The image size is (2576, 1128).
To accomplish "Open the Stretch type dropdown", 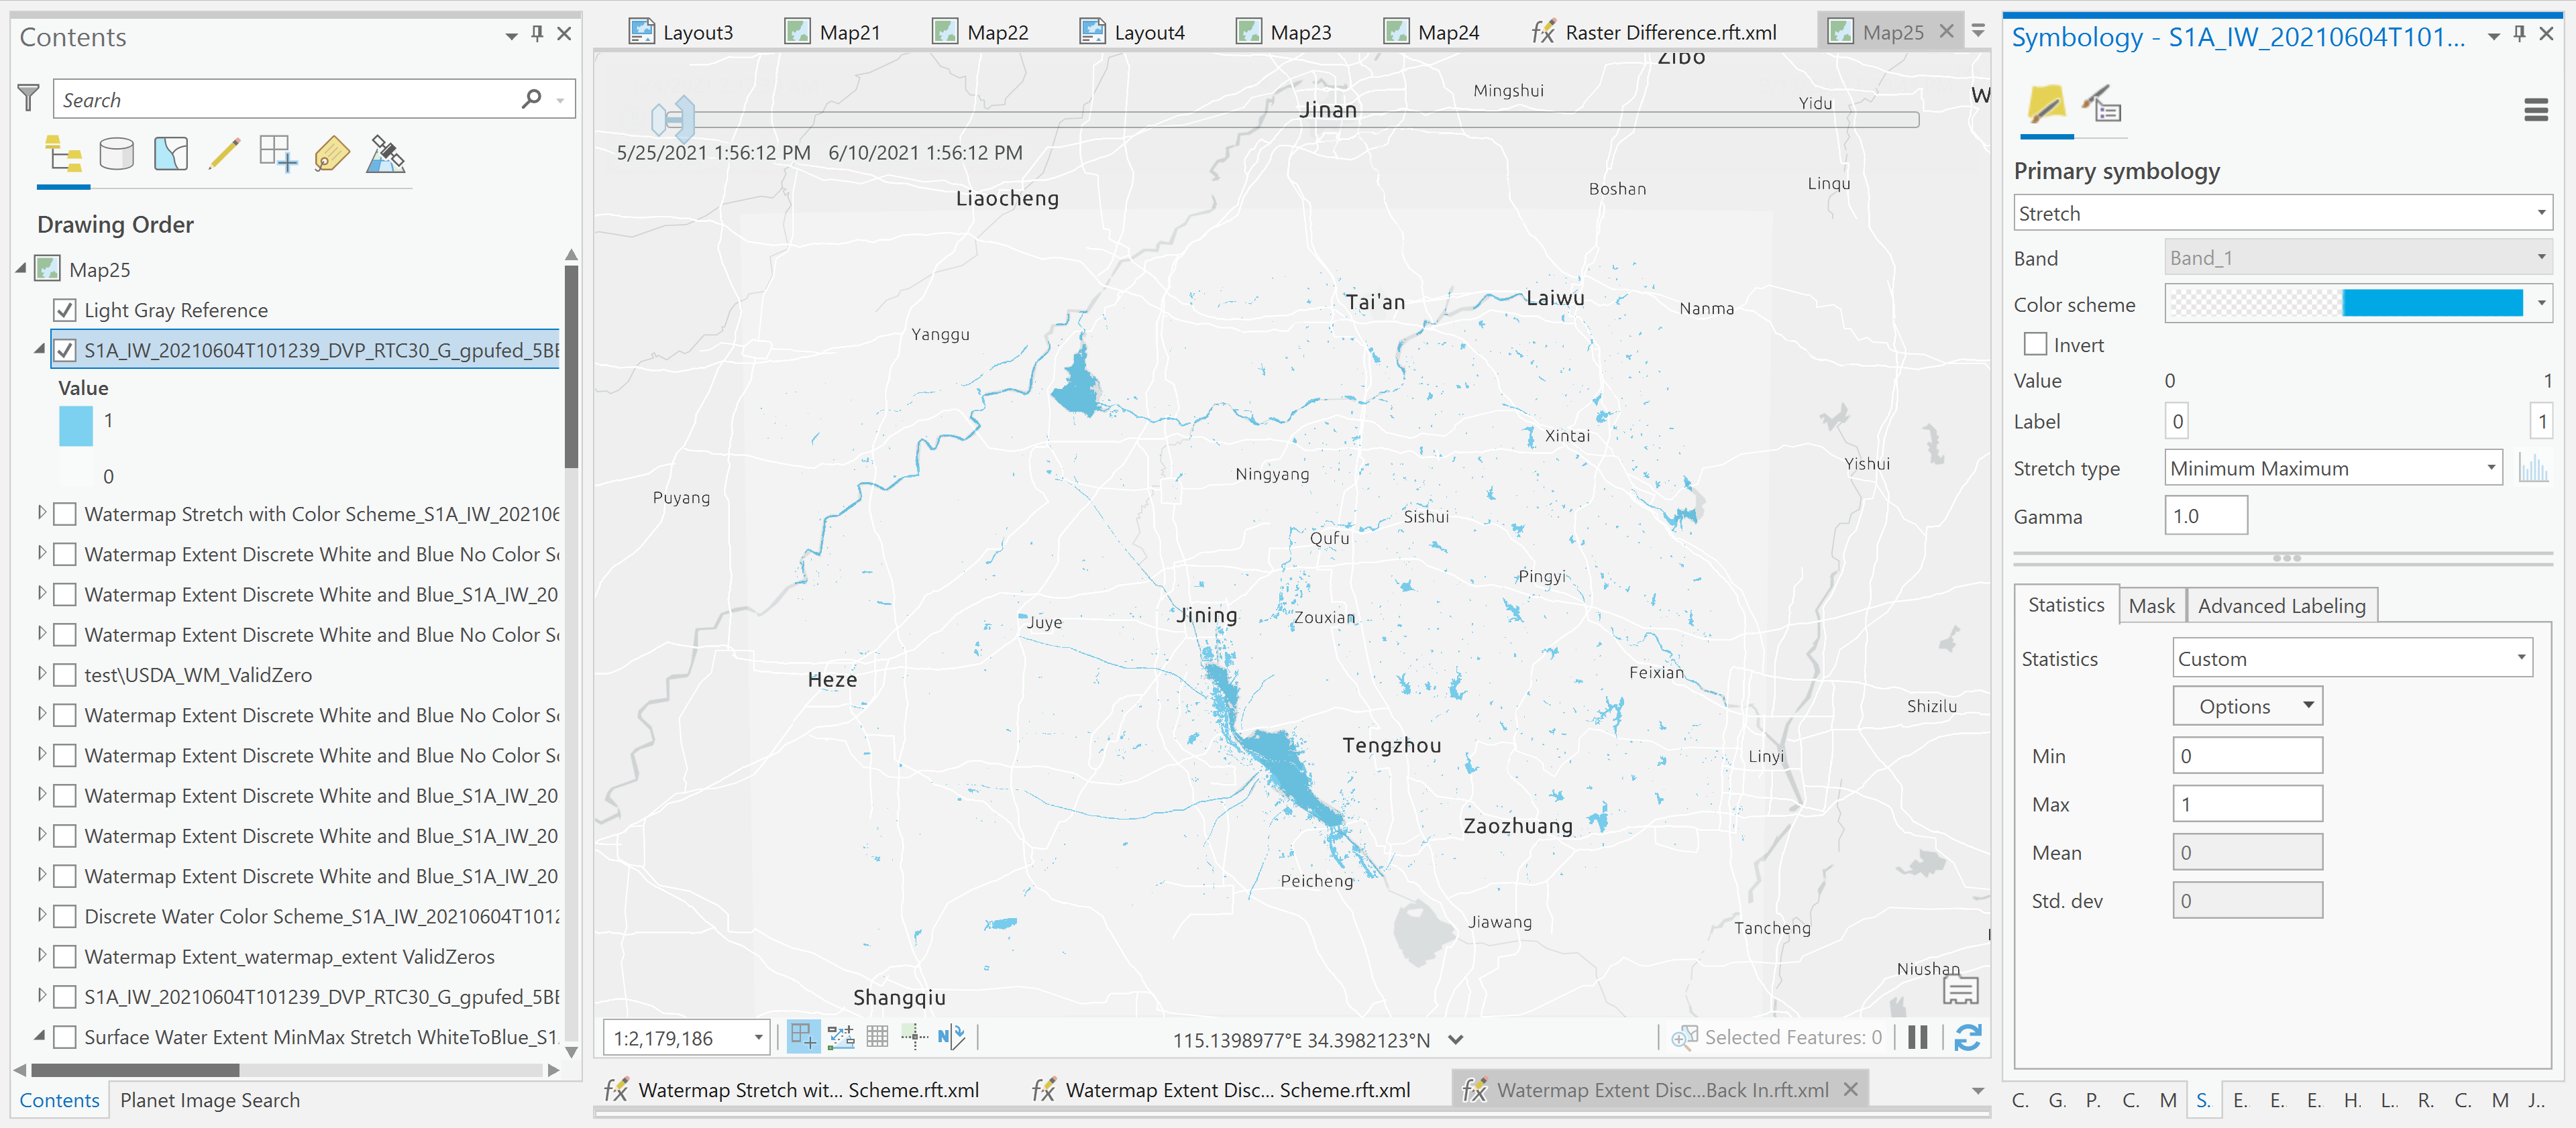I will [x=2333, y=468].
